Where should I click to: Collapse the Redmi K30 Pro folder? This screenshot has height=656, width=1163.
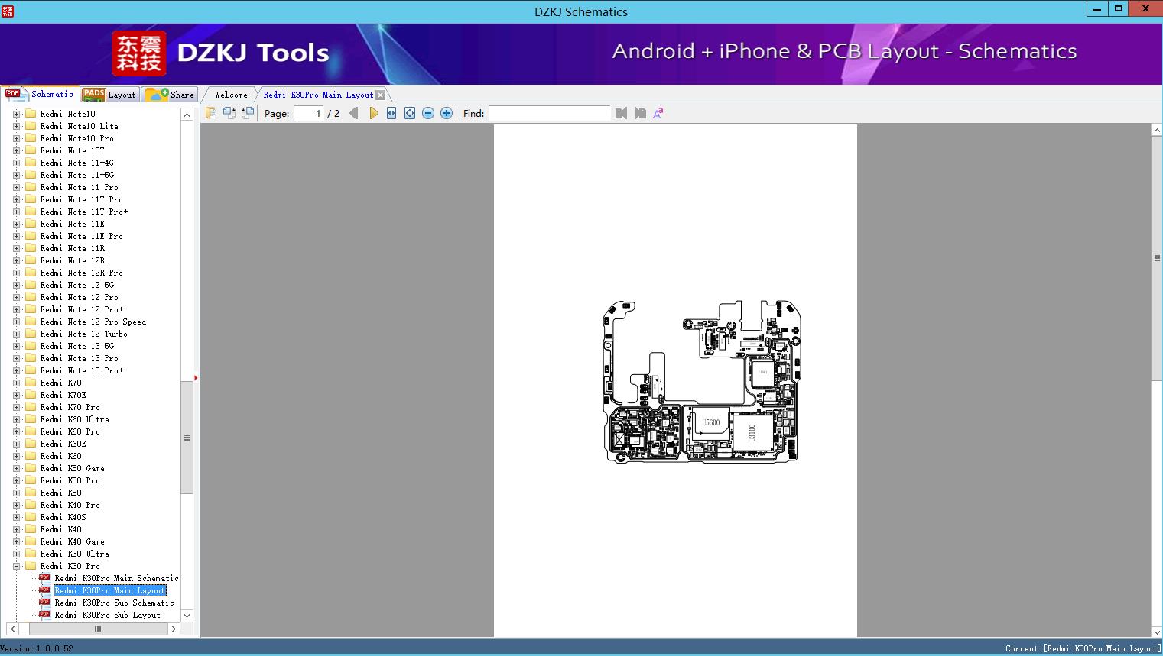coord(16,566)
